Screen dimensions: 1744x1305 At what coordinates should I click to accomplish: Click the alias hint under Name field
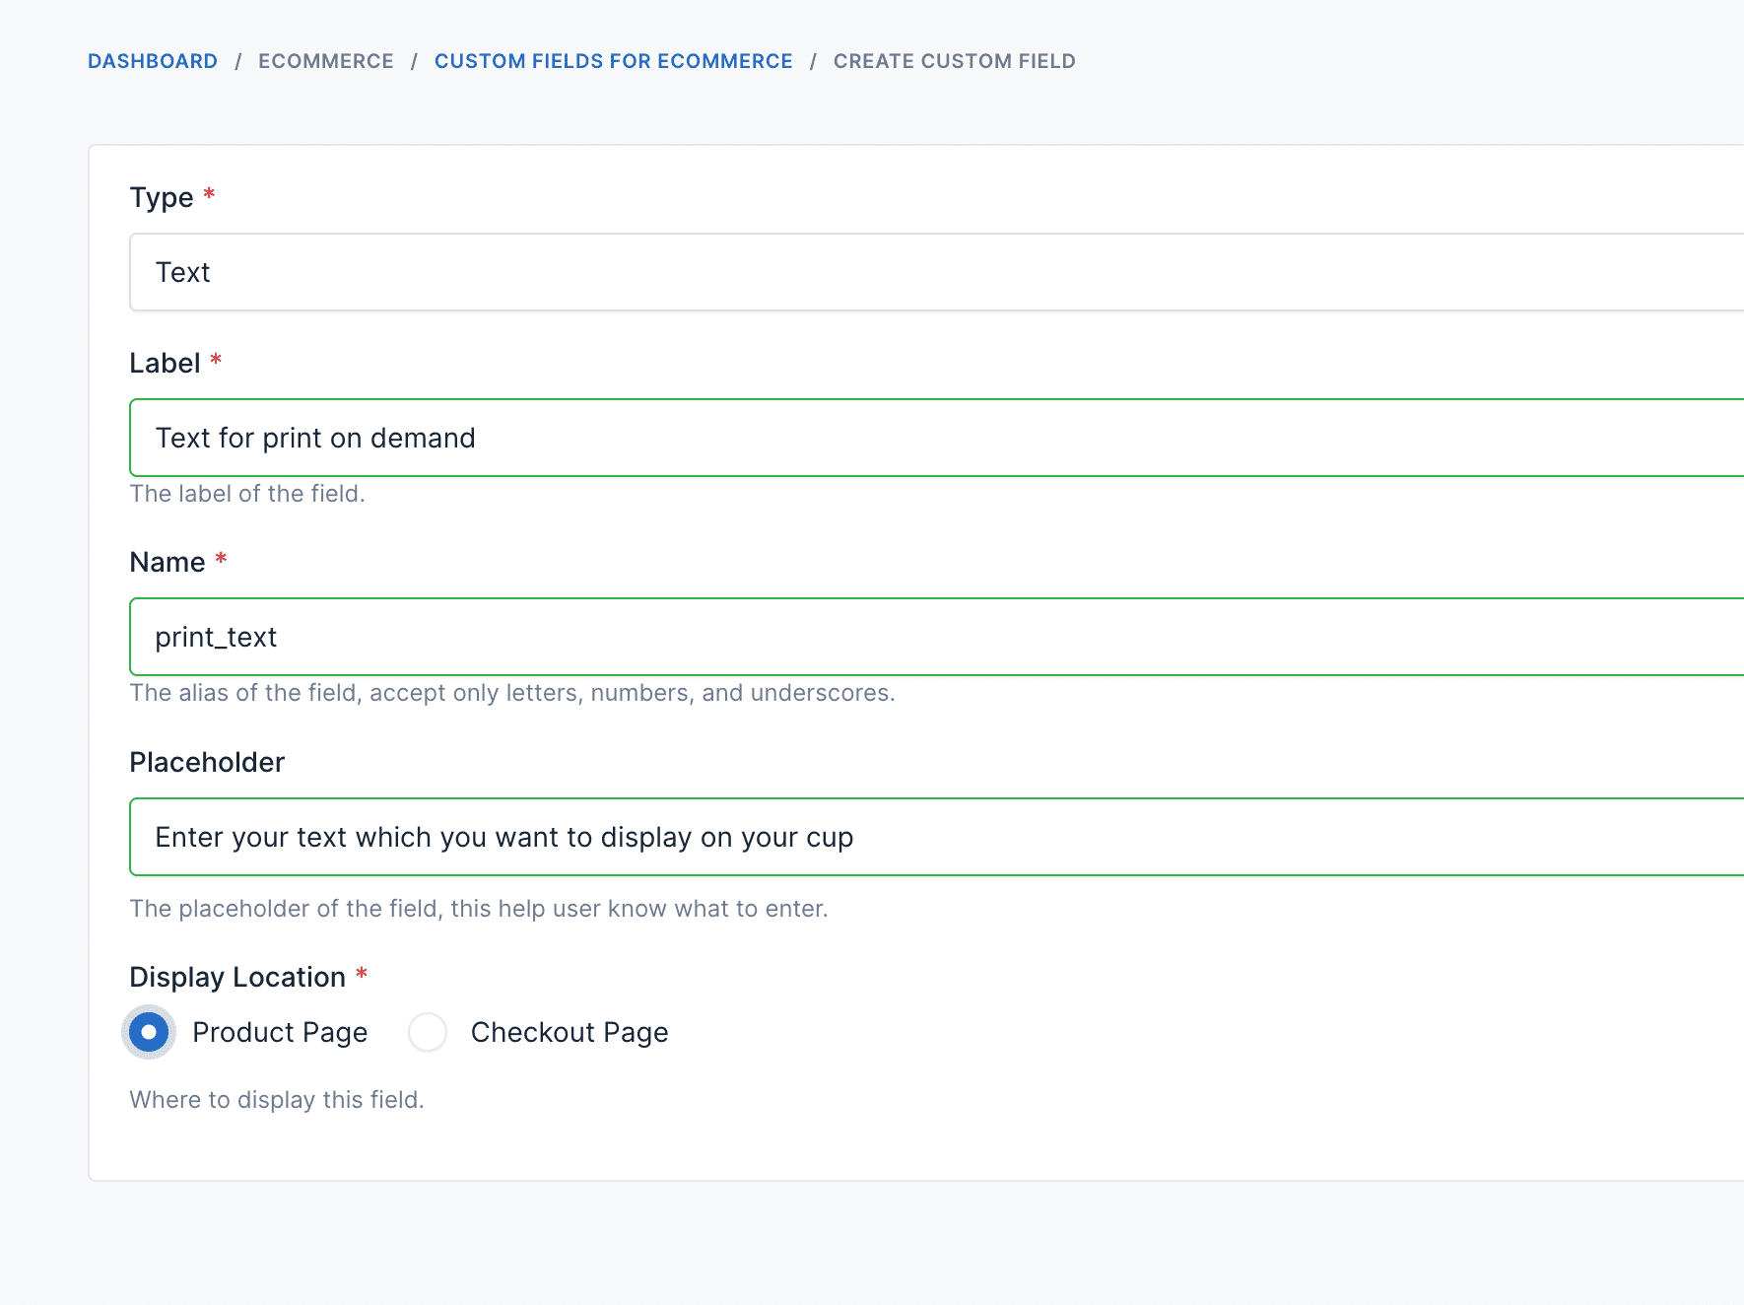[x=512, y=693]
